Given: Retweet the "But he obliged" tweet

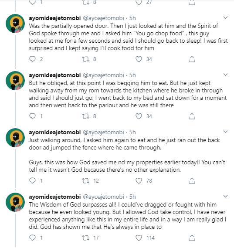Looking at the screenshot, I should point(85,116).
